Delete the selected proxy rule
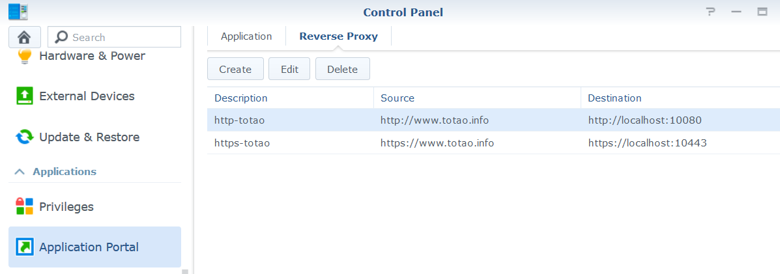Screen dimensions: 780x274 click(x=342, y=69)
